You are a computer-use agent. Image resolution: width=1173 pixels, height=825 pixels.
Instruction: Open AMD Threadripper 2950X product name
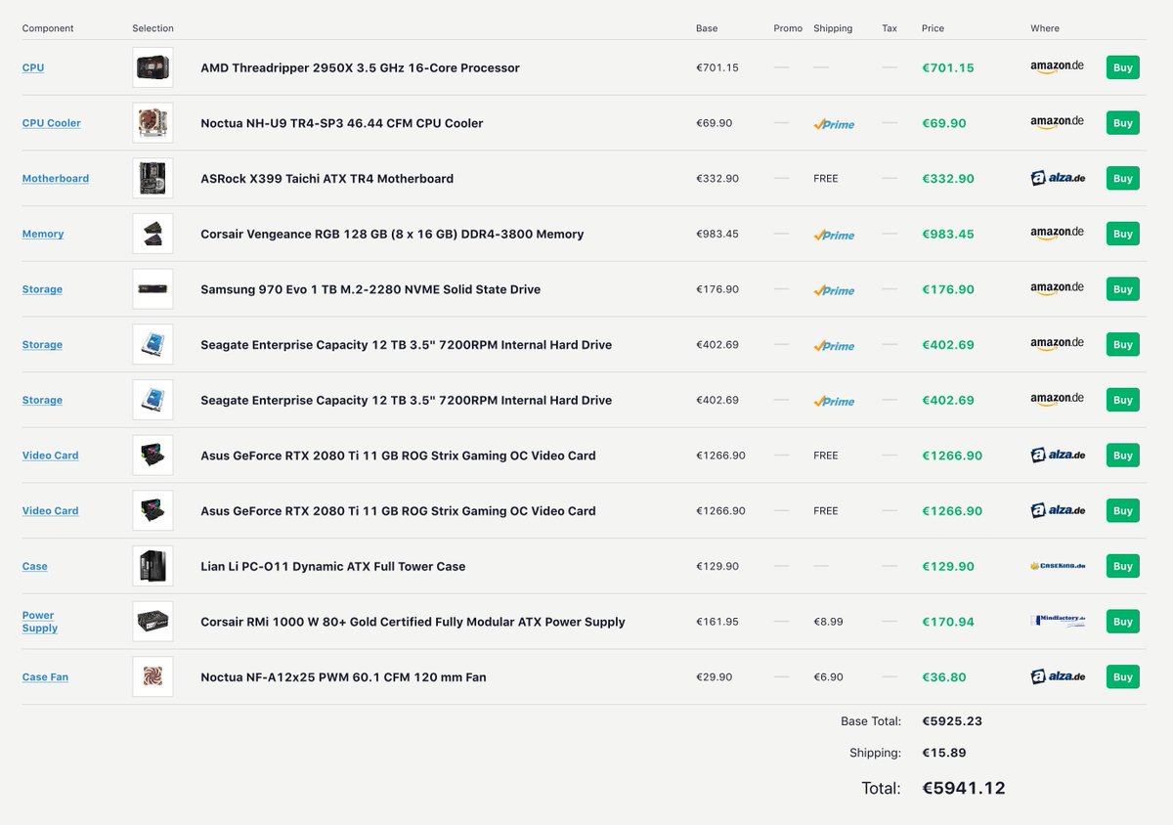click(360, 67)
